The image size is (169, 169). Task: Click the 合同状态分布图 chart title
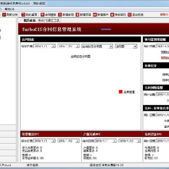click(x=80, y=56)
